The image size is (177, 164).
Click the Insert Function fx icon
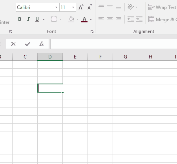pyautogui.click(x=42, y=44)
